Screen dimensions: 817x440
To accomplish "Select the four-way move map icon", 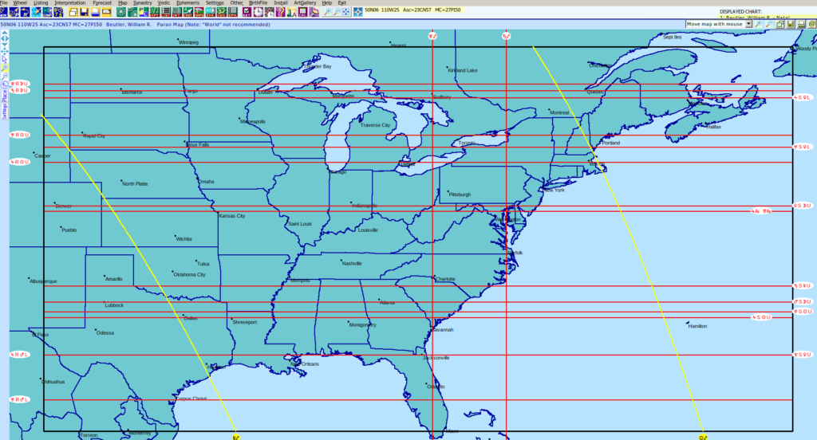I will pos(4,50).
